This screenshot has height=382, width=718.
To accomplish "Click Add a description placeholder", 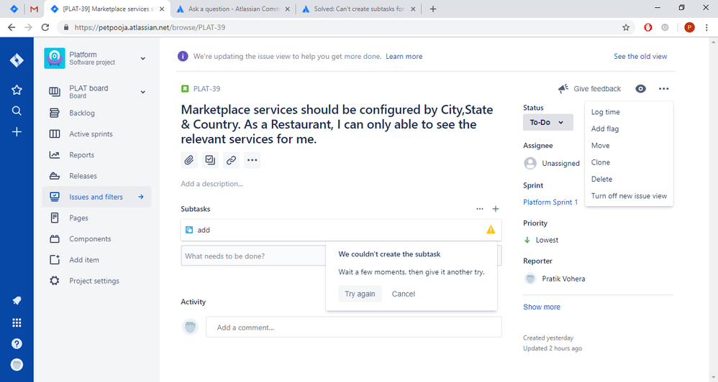I will (212, 184).
